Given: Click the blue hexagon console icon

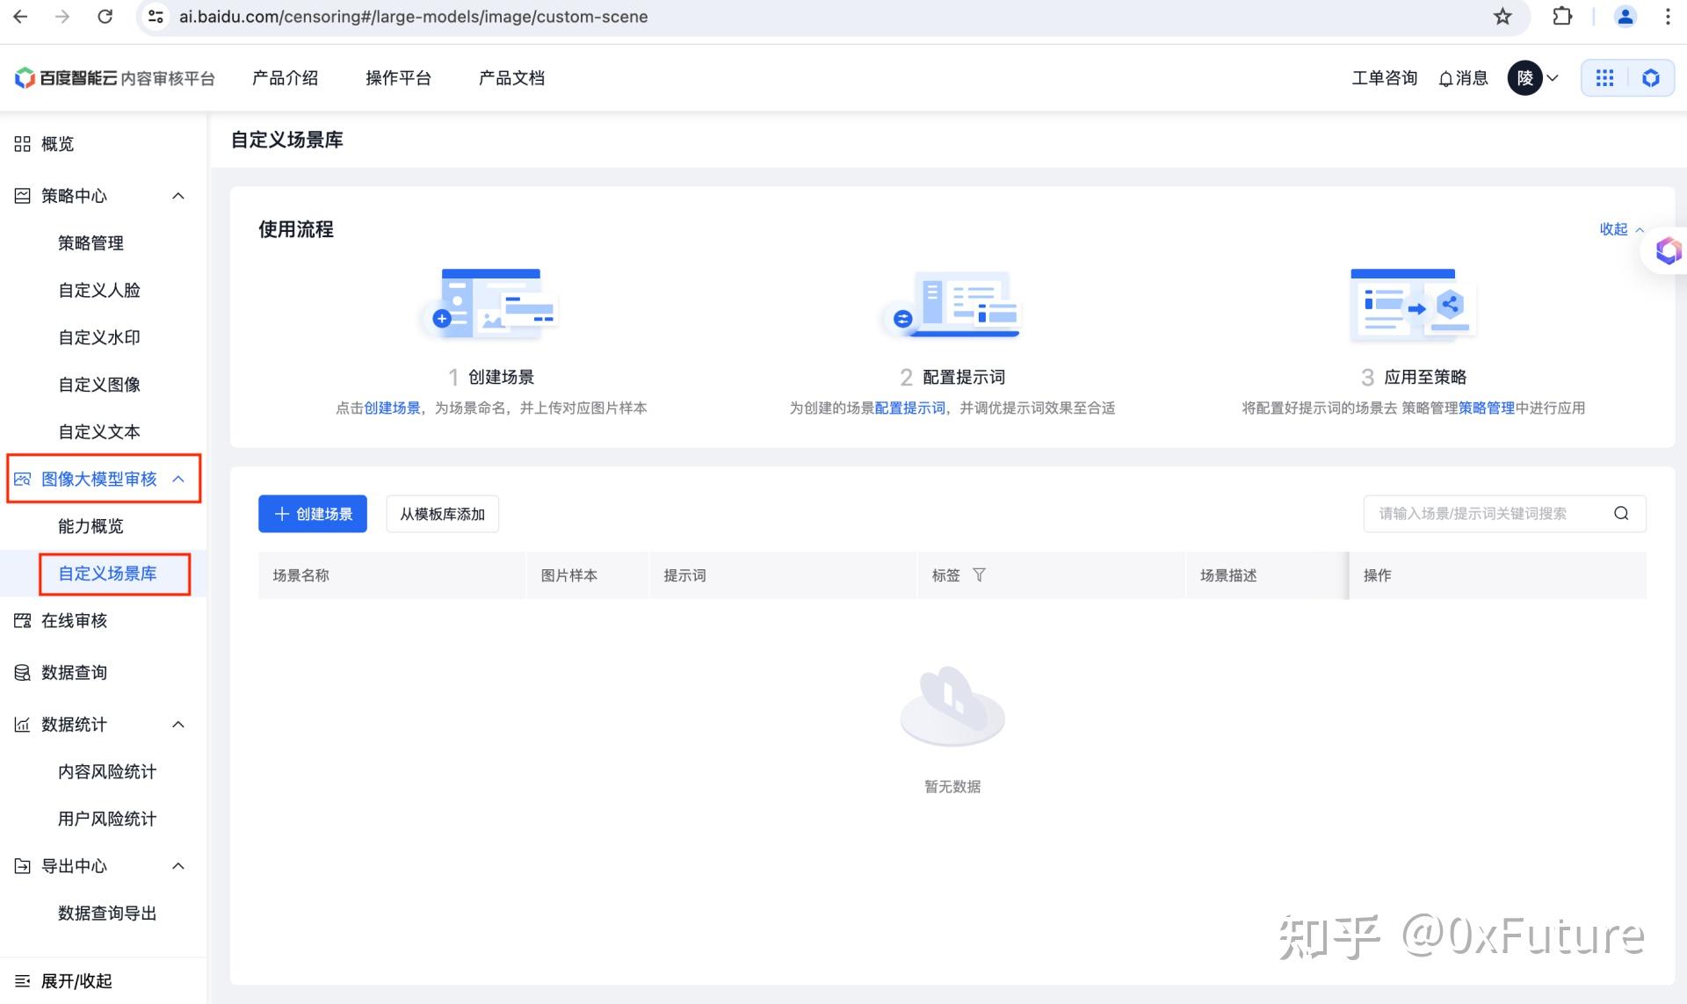Looking at the screenshot, I should coord(1651,78).
